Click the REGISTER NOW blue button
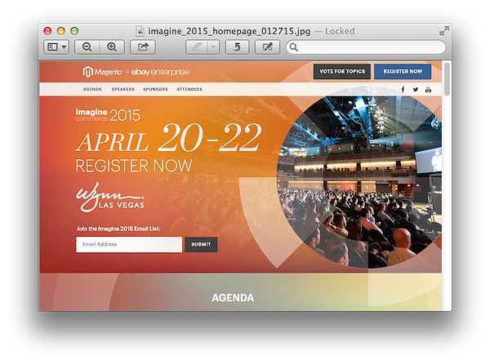The image size is (490, 364). click(403, 72)
